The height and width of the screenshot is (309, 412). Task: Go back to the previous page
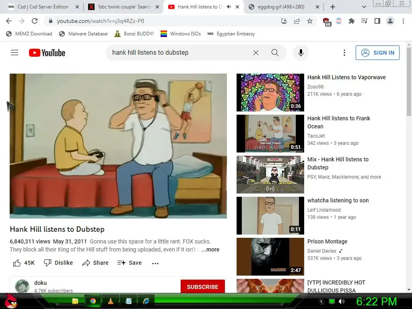point(9,21)
